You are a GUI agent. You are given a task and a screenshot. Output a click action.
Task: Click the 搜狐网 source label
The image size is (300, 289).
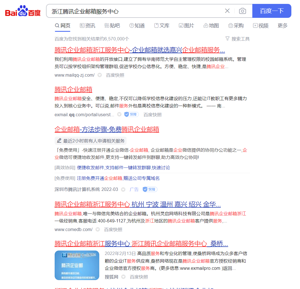tap(112, 277)
